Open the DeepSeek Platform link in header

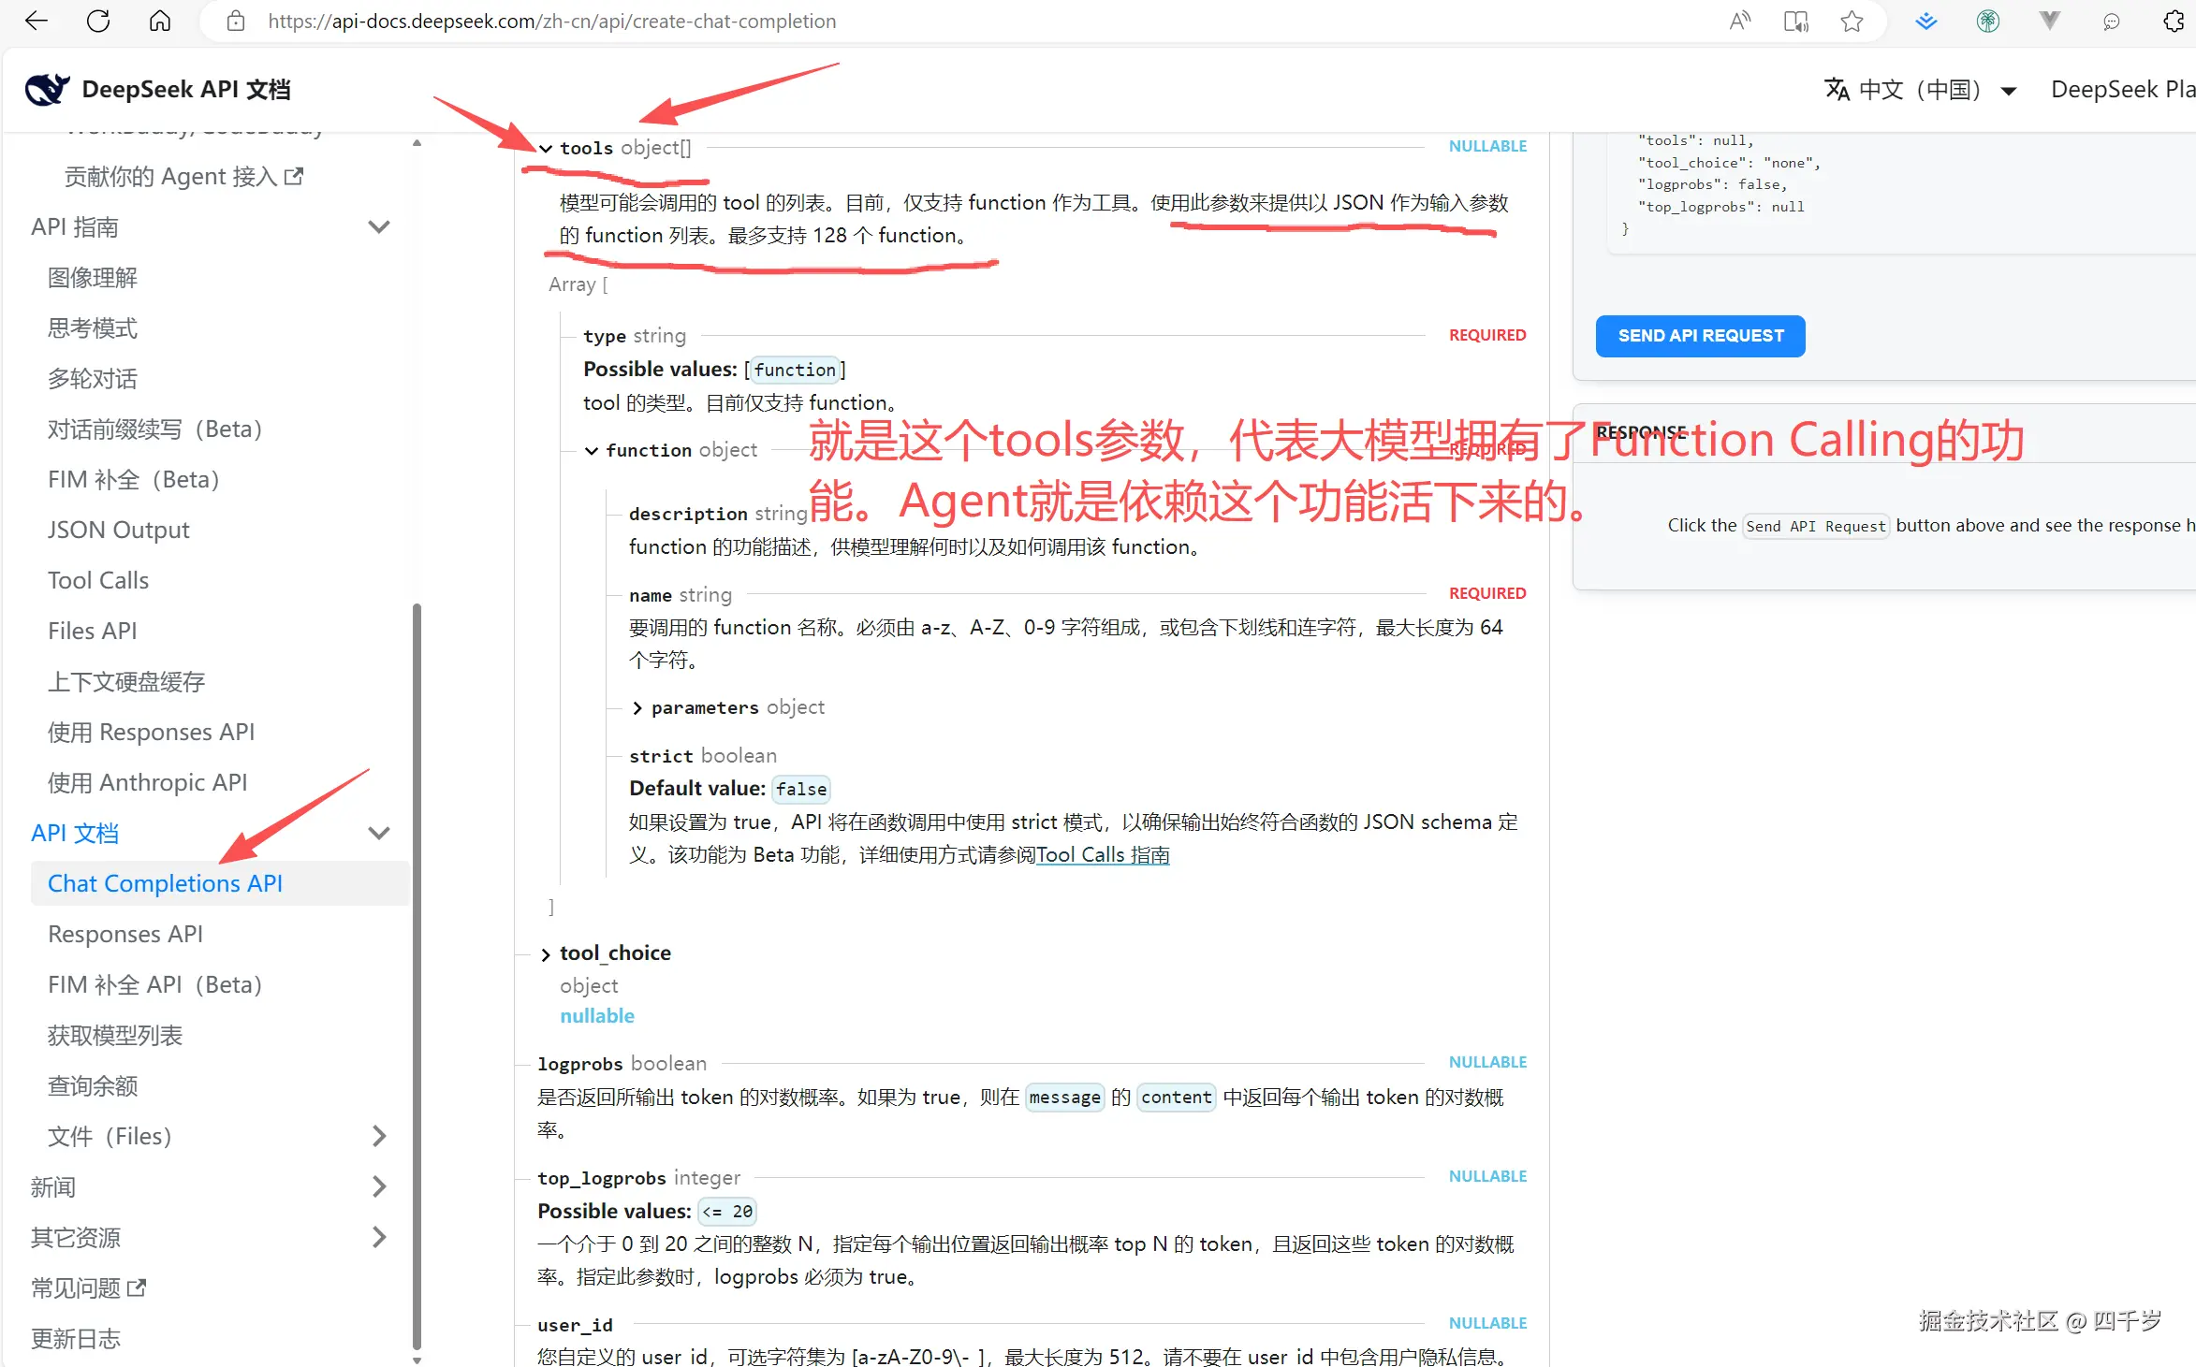(2123, 89)
